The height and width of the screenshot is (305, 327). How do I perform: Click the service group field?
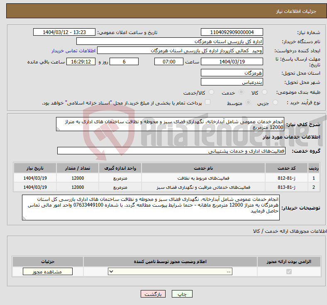(171, 151)
